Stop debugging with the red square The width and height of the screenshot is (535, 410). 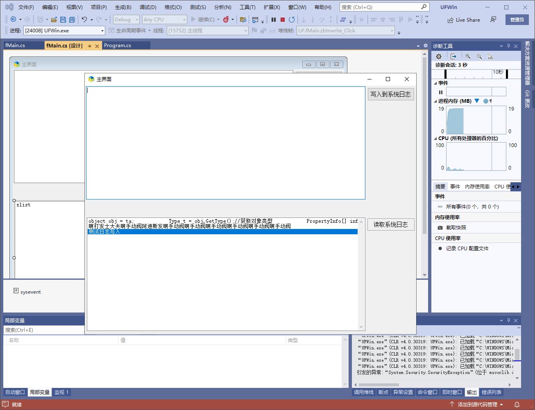[x=283, y=19]
